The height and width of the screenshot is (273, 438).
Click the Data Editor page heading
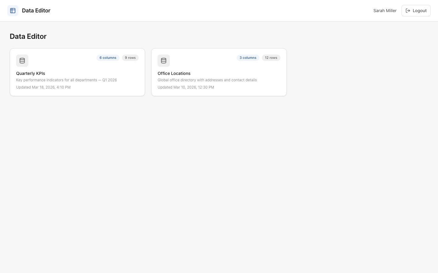28,36
